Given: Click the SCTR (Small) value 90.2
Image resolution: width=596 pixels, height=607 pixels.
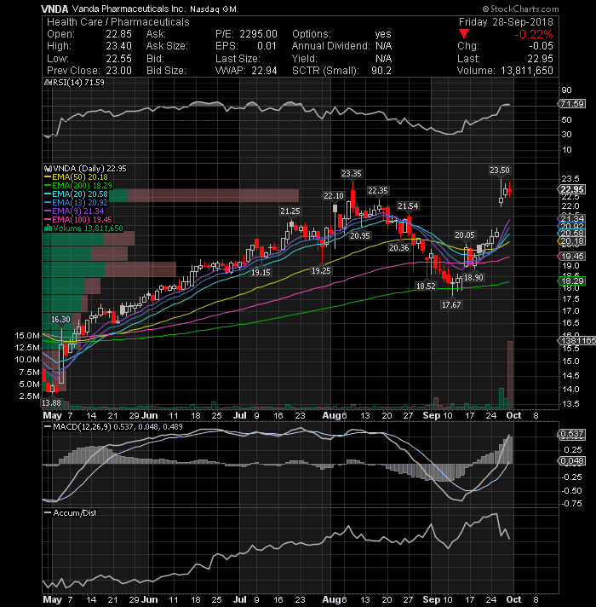Looking at the screenshot, I should [381, 71].
